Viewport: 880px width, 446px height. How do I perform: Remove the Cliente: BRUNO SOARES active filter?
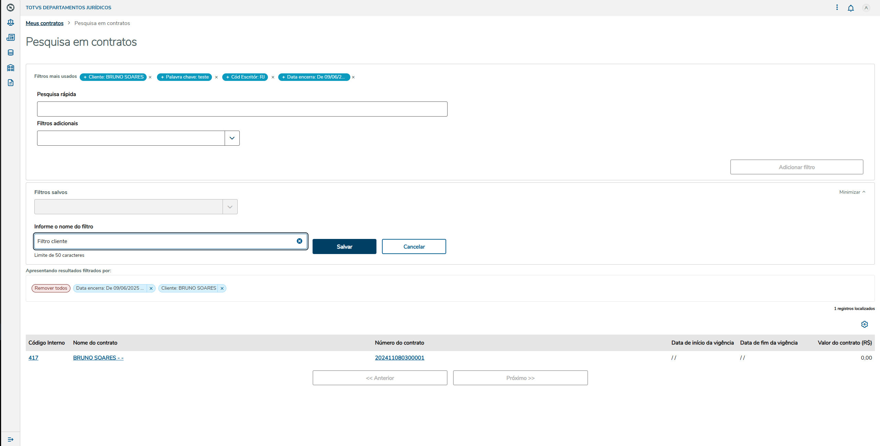pyautogui.click(x=222, y=288)
